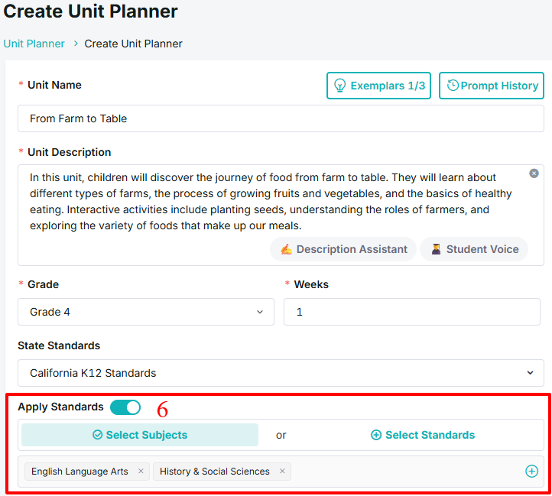Click the breadcrumb chevron separator

click(x=76, y=44)
